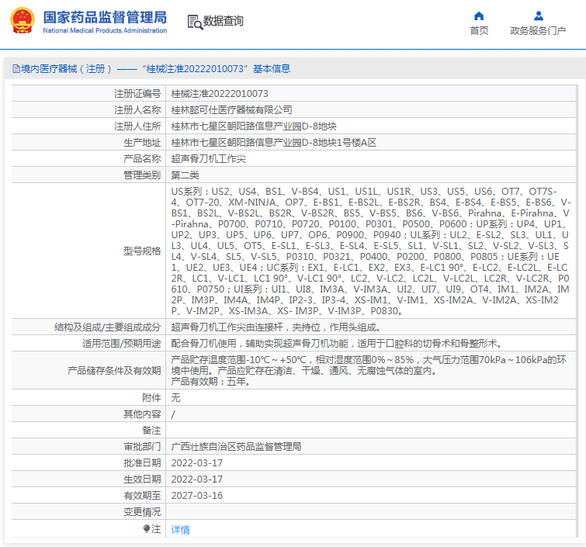The image size is (586, 547).
Task: Select the 生效日期 value 2022-03-17
Action: (197, 479)
